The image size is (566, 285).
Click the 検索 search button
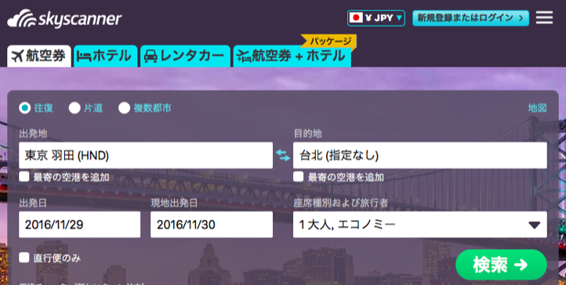coord(501,265)
